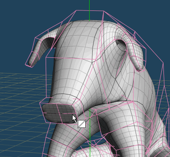Click empty blue background at top right

click(x=145, y=14)
